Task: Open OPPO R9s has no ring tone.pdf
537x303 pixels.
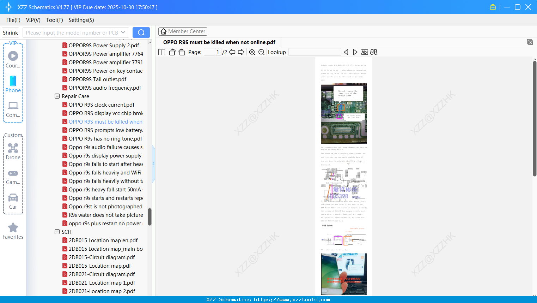Action: (x=105, y=138)
